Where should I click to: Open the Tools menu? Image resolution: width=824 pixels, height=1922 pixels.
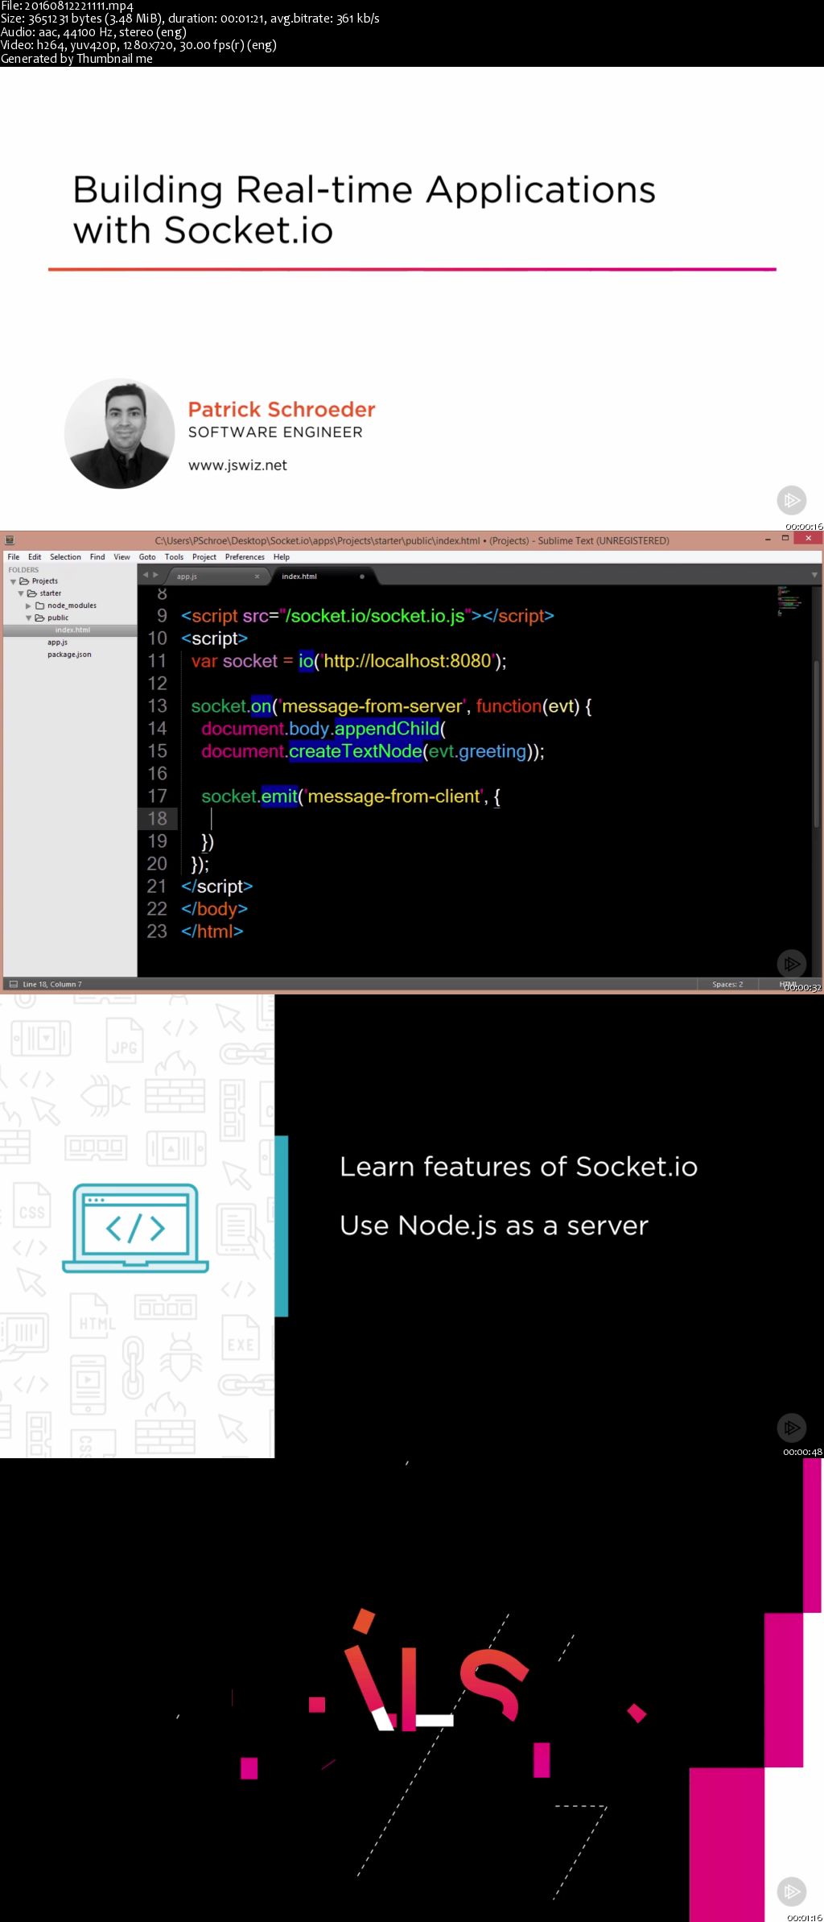point(174,556)
